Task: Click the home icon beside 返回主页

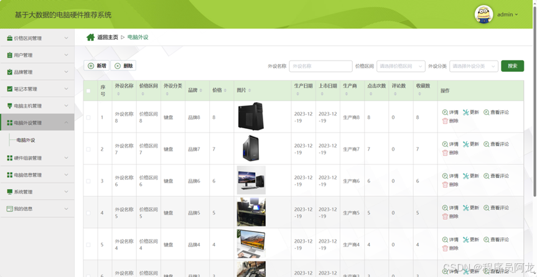Action: 90,37
